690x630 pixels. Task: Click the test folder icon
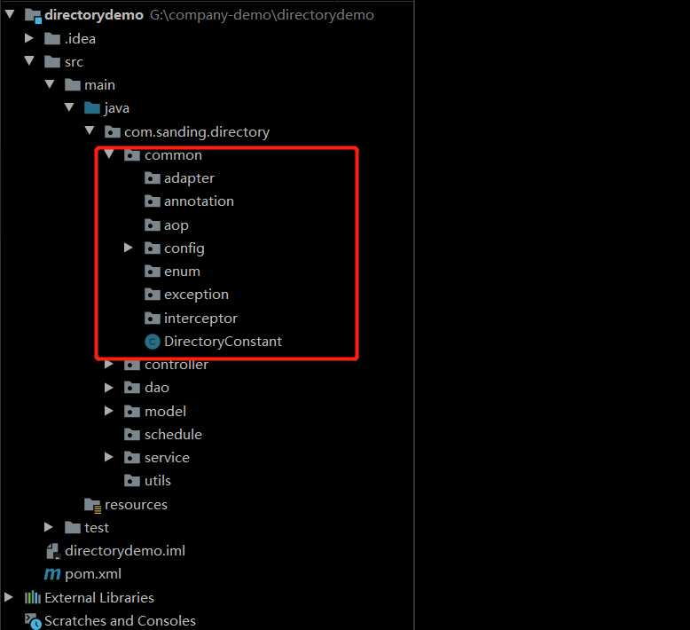(x=73, y=527)
